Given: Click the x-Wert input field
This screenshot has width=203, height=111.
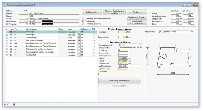Looking at the screenshot, I should 123,58.
